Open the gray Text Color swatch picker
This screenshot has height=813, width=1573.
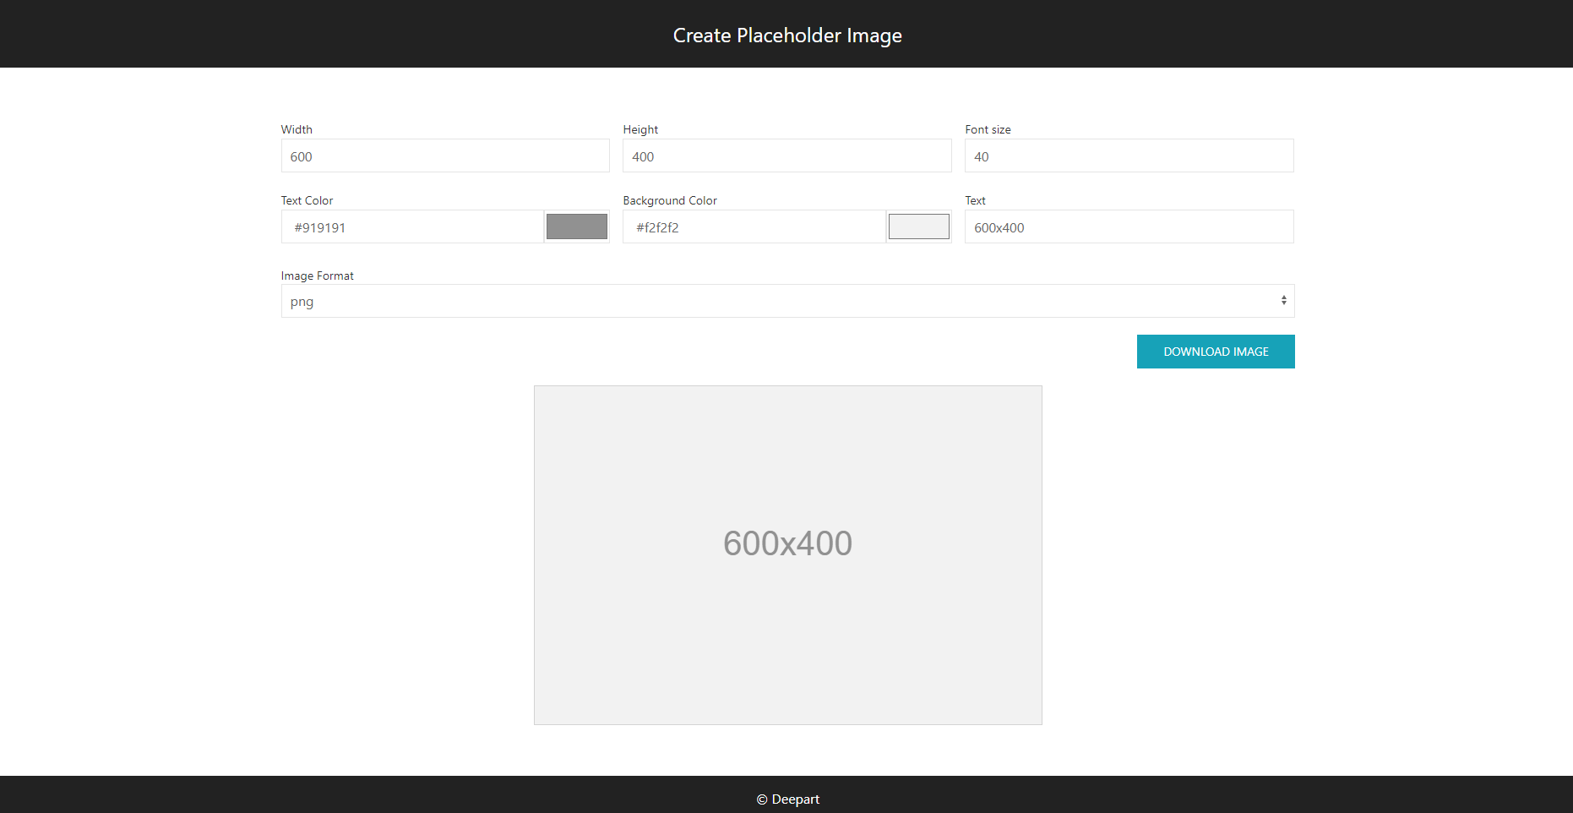(x=577, y=226)
